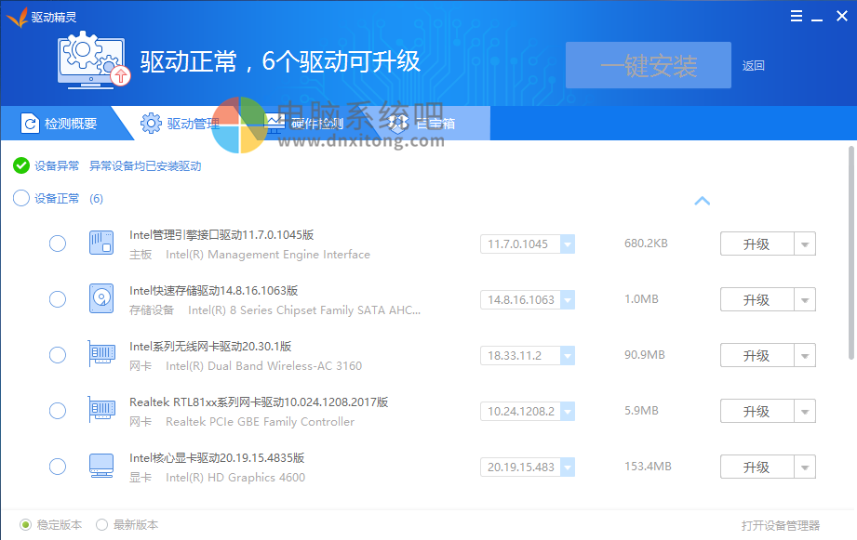Click Intel(R) HD Graphics 4600 text

pyautogui.click(x=235, y=477)
